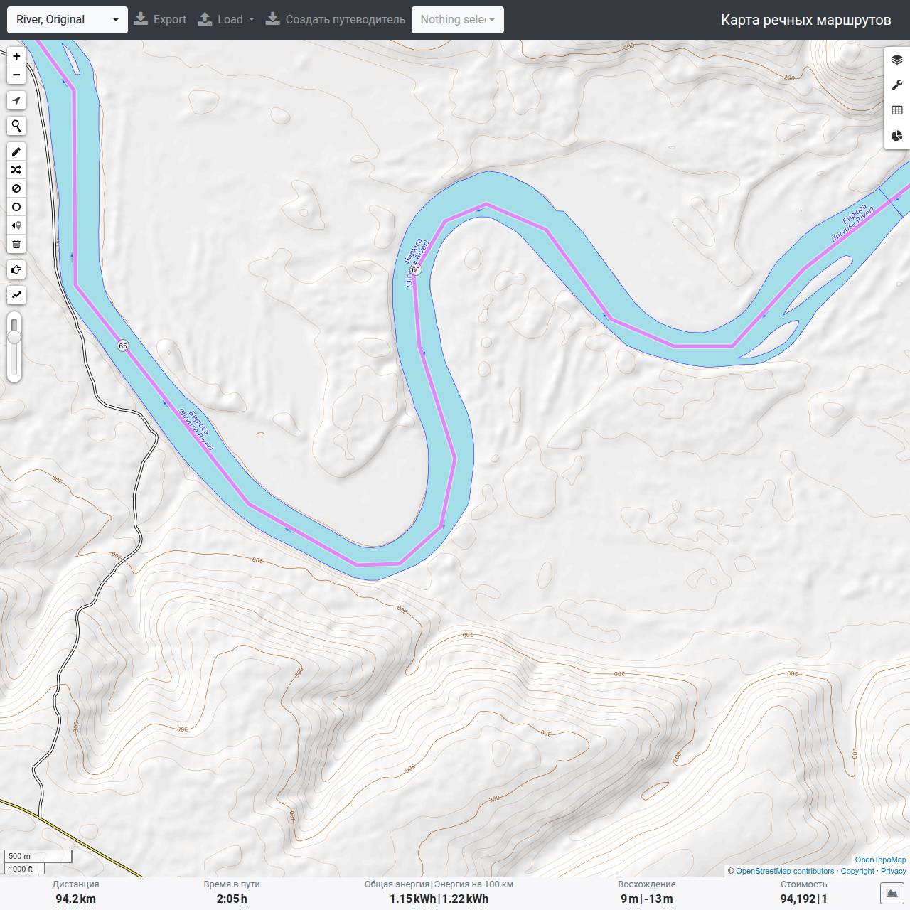This screenshot has height=910, width=910.
Task: Zoom out with the minus button
Action: [16, 75]
